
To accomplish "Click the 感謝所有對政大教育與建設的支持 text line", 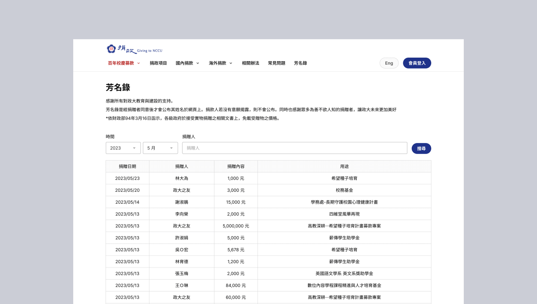I will (140, 101).
